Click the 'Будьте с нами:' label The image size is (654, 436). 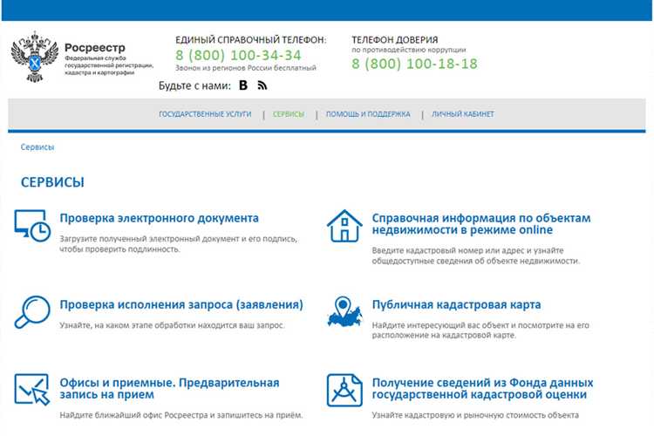tap(194, 85)
